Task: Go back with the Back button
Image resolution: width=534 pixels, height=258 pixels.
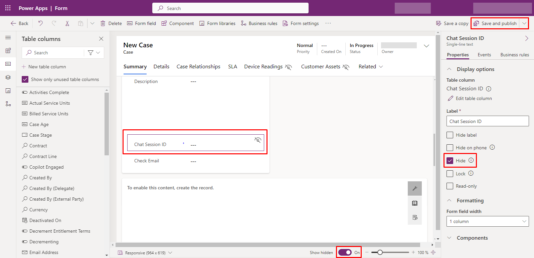Action: pos(19,23)
